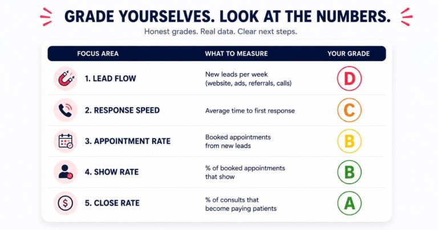
Task: Click the dollar coin icon for Close Rate
Action: point(66,203)
